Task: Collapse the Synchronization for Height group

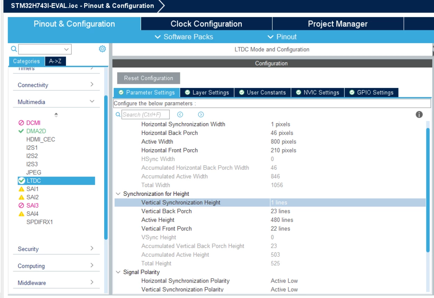Action: pos(118,194)
